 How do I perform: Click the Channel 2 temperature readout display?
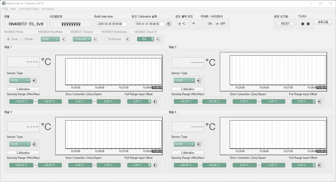[x=188, y=62]
